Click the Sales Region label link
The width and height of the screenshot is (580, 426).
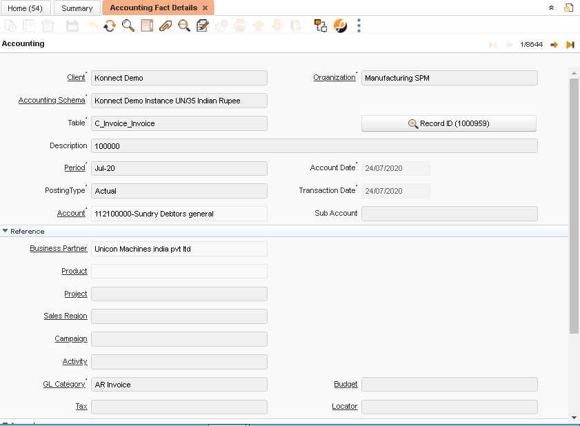[66, 316]
